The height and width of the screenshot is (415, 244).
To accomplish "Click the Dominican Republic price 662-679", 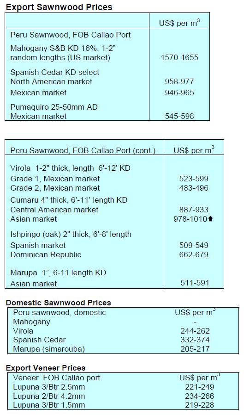I will [x=194, y=254].
